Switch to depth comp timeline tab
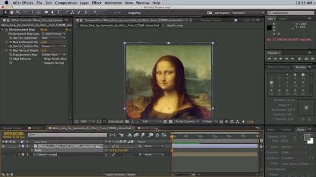Image resolution: width=316 pixels, height=177 pixels. click(149, 128)
